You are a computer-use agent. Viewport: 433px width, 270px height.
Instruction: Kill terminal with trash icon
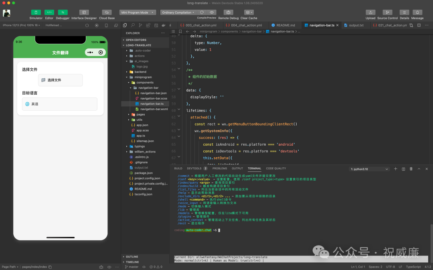(x=411, y=169)
